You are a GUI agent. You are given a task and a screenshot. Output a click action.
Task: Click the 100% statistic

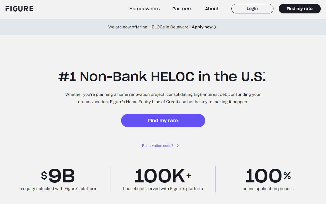tap(268, 176)
